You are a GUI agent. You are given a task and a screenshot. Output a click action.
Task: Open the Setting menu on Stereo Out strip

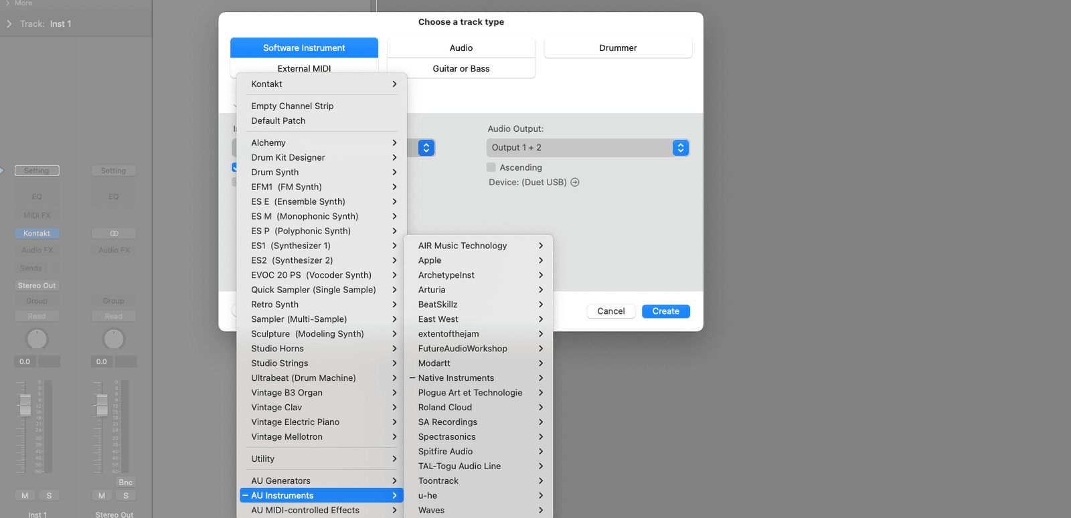pyautogui.click(x=114, y=171)
